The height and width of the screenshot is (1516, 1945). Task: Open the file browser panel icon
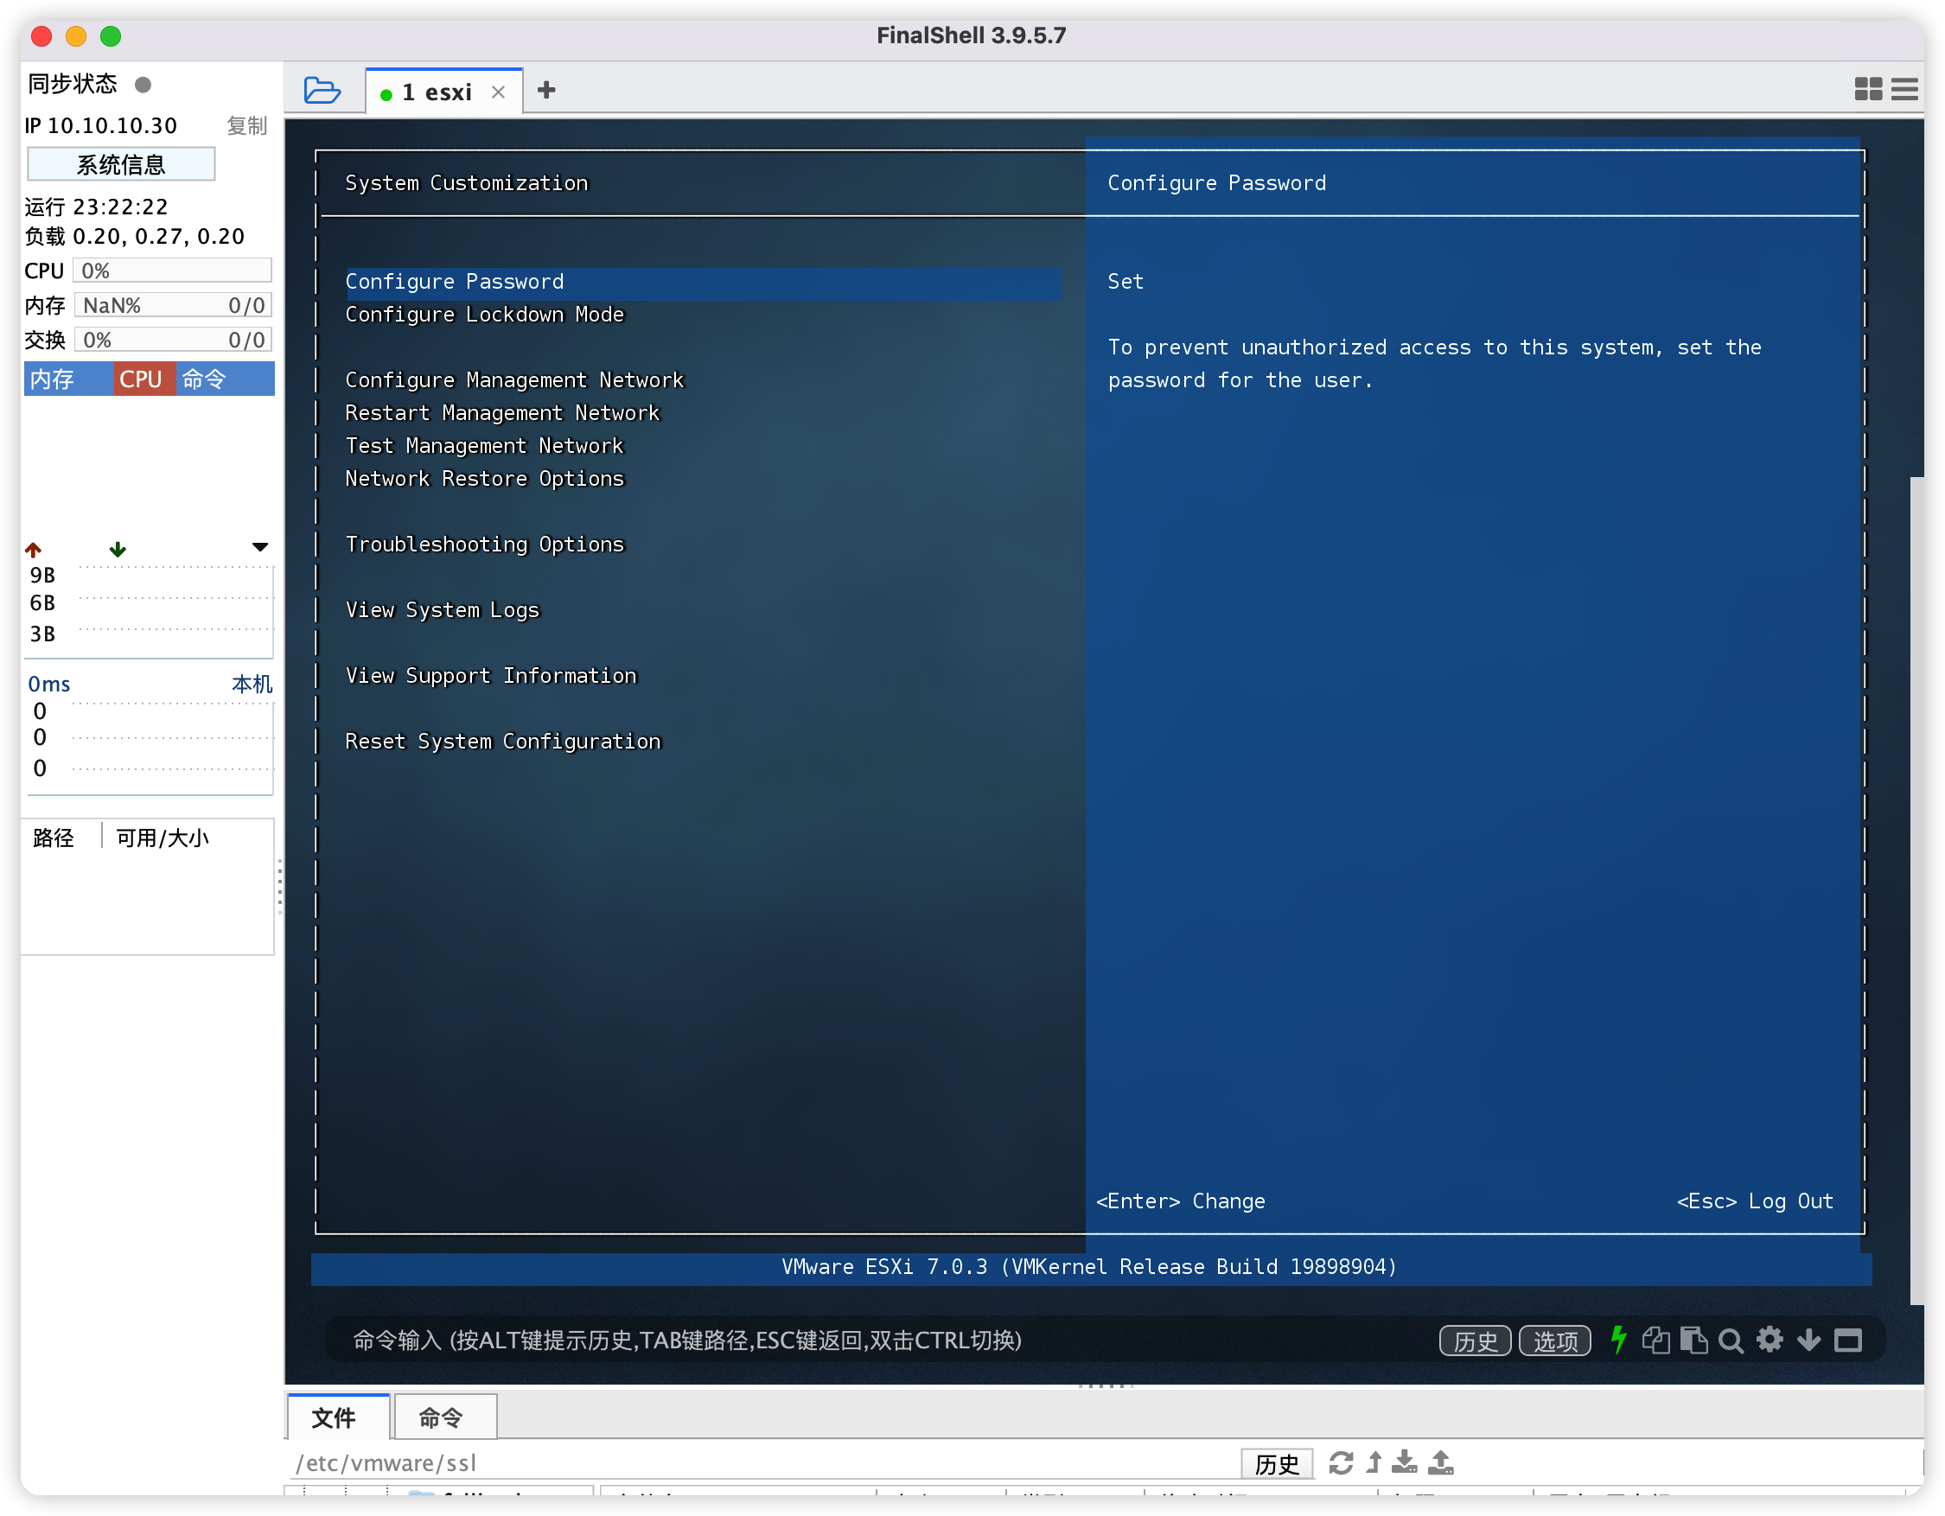click(323, 92)
